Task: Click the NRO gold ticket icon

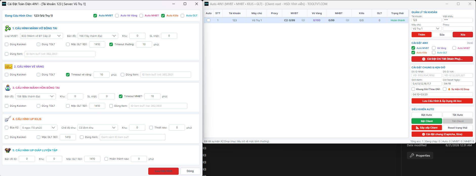Action: (9, 67)
